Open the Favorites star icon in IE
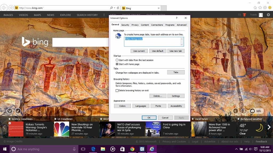Image resolution: width=273 pixels, height=153 pixels. (x=260, y=8)
